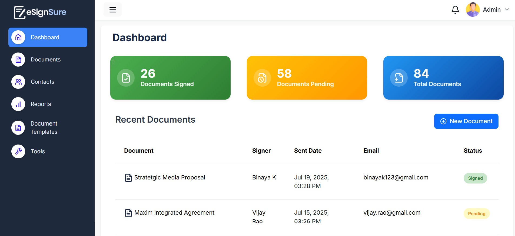Go to Reports menu item
The width and height of the screenshot is (515, 236).
[41, 104]
